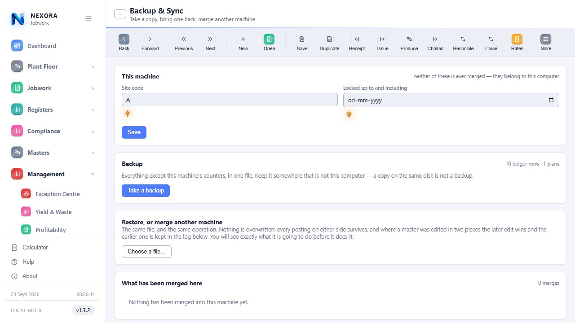
Task: Open the orange Rates toolbar icon
Action: (x=517, y=39)
